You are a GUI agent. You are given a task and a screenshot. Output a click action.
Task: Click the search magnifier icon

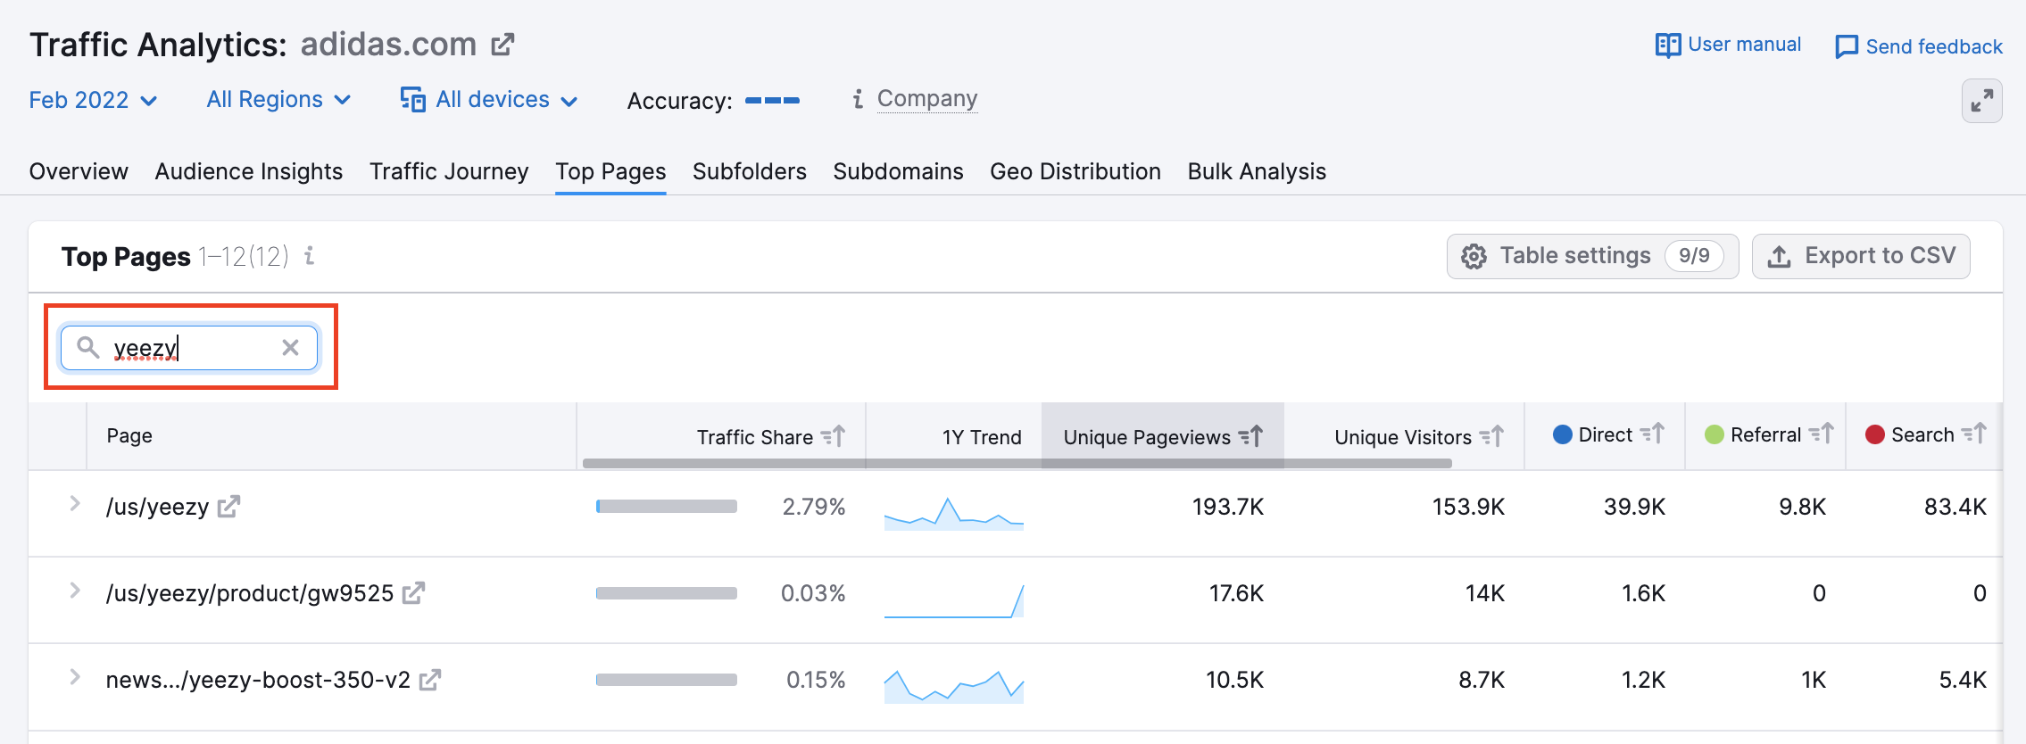87,347
